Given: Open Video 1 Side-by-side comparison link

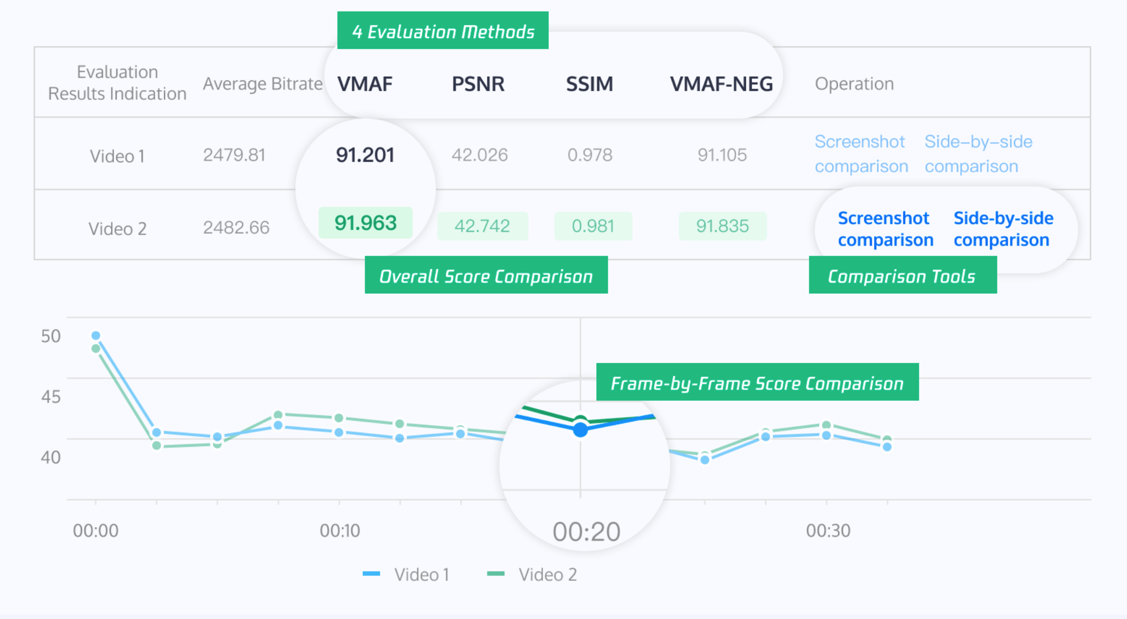Looking at the screenshot, I should 978,154.
